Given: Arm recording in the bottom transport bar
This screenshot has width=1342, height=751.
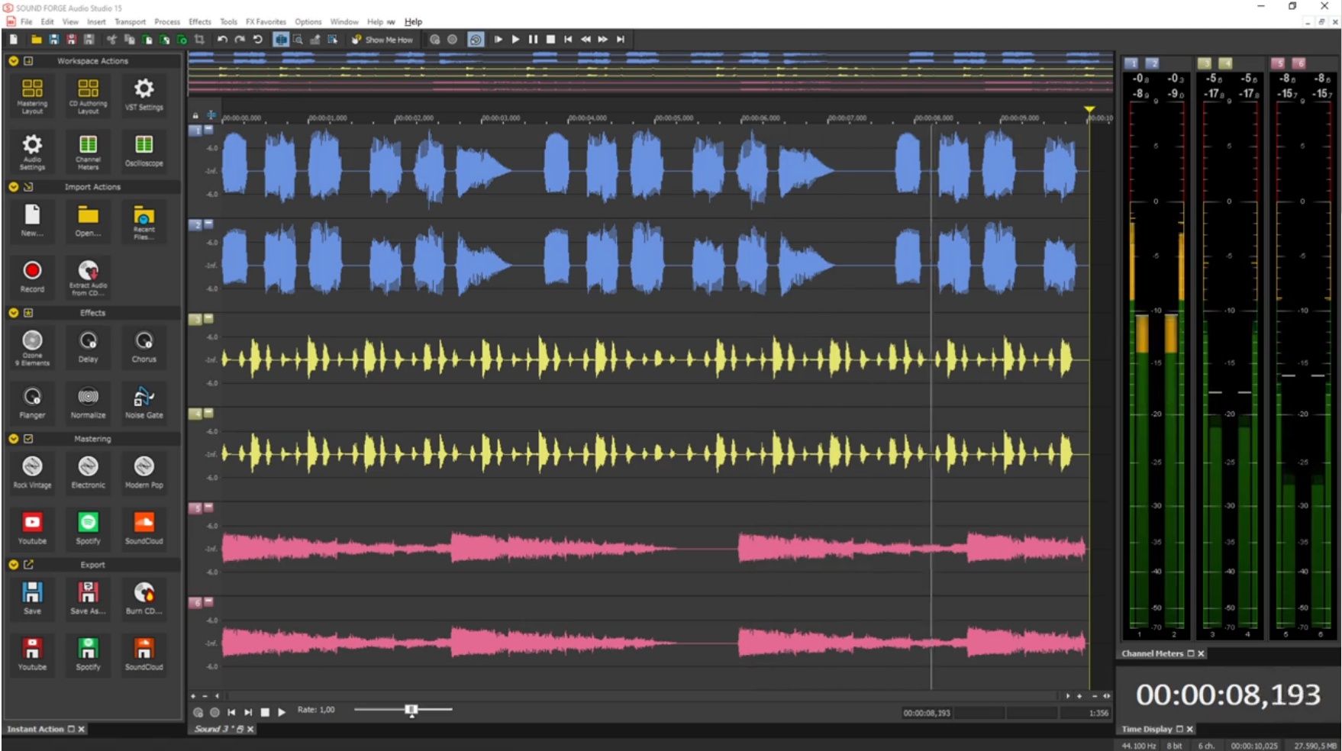Looking at the screenshot, I should [215, 711].
